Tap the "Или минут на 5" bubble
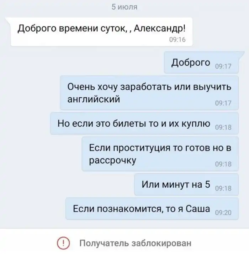The image size is (249, 254). click(186, 184)
